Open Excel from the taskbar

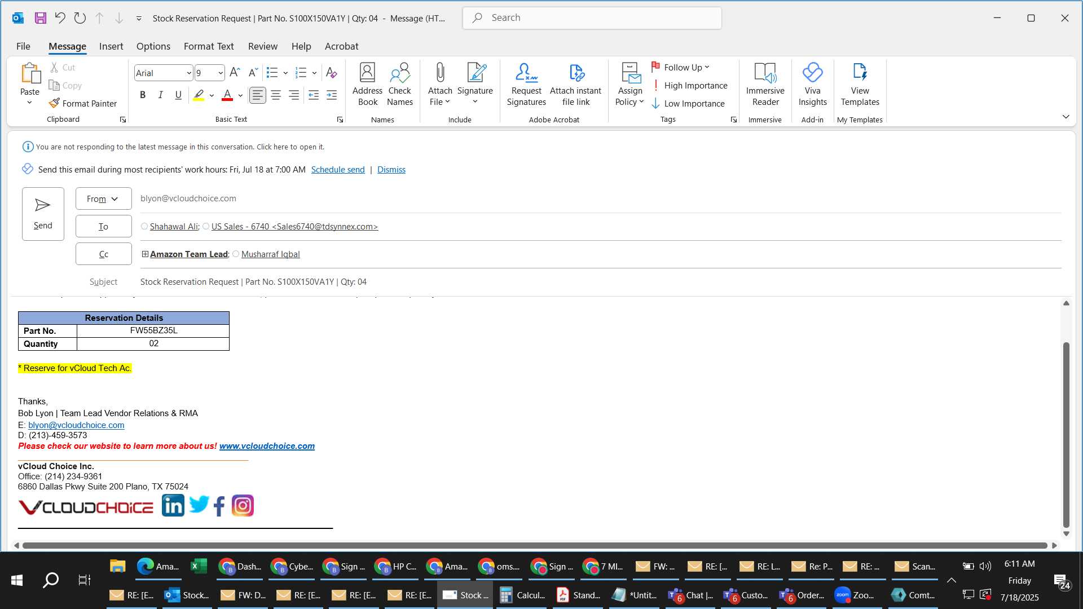[x=199, y=566]
